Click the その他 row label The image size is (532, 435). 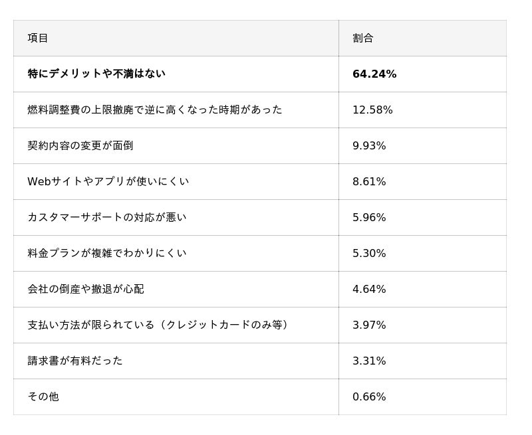pos(43,396)
